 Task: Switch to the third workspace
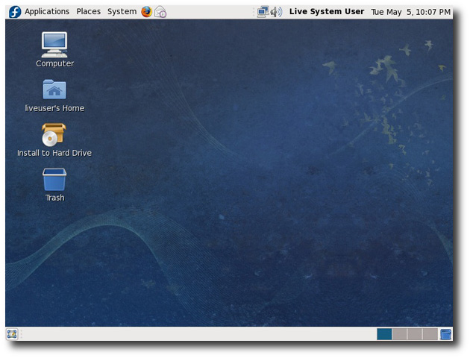pyautogui.click(x=415, y=334)
